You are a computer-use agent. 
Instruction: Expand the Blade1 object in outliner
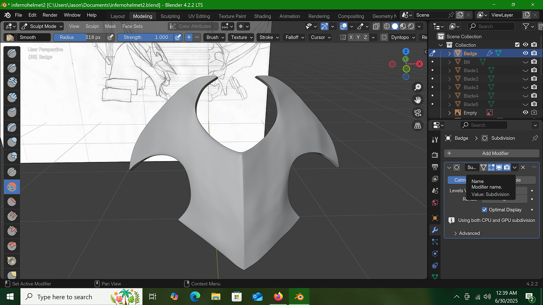click(449, 70)
